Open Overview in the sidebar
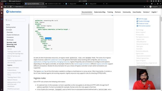The image size is (162, 91). 10,32
